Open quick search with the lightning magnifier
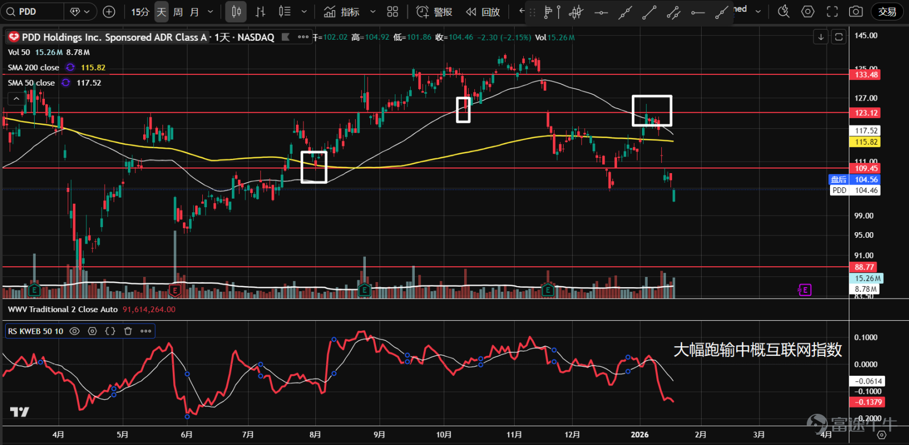Screen dimensions: 909x445 (x=783, y=11)
